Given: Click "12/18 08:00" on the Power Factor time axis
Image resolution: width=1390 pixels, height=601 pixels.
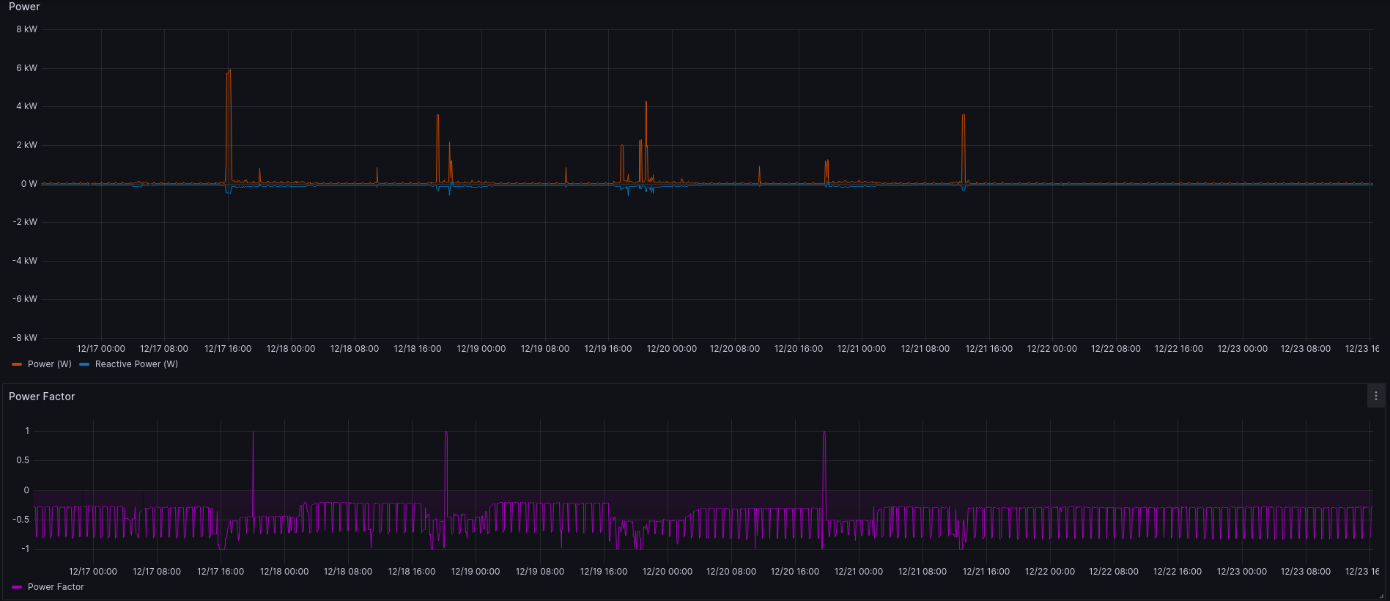Looking at the screenshot, I should 348,572.
